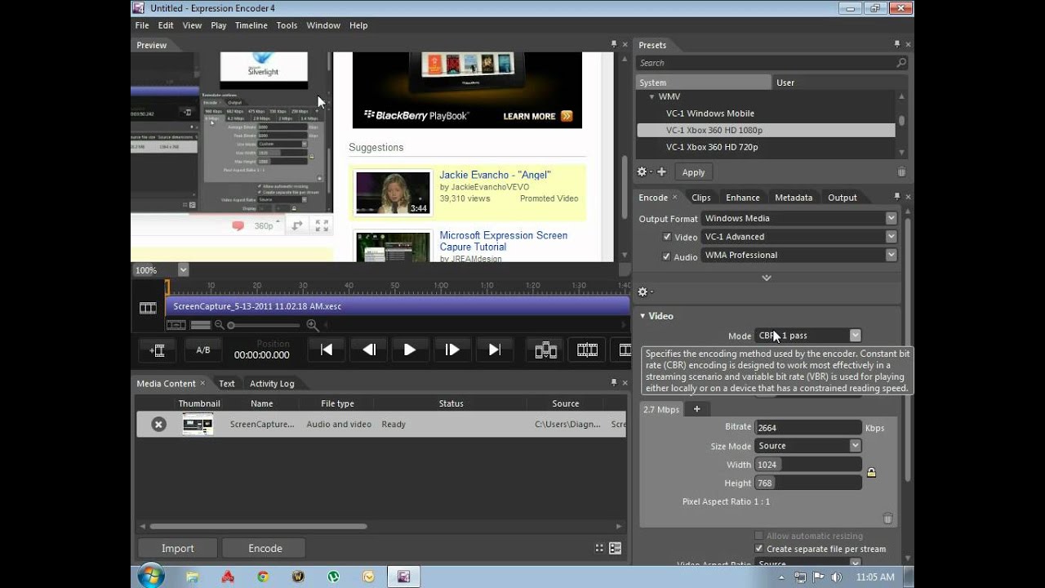
Task: Remove ScreenCapture item with the X icon
Action: (159, 424)
